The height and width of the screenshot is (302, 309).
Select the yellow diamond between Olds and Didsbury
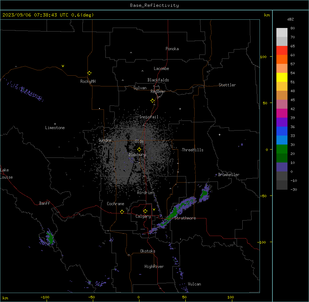(x=139, y=149)
